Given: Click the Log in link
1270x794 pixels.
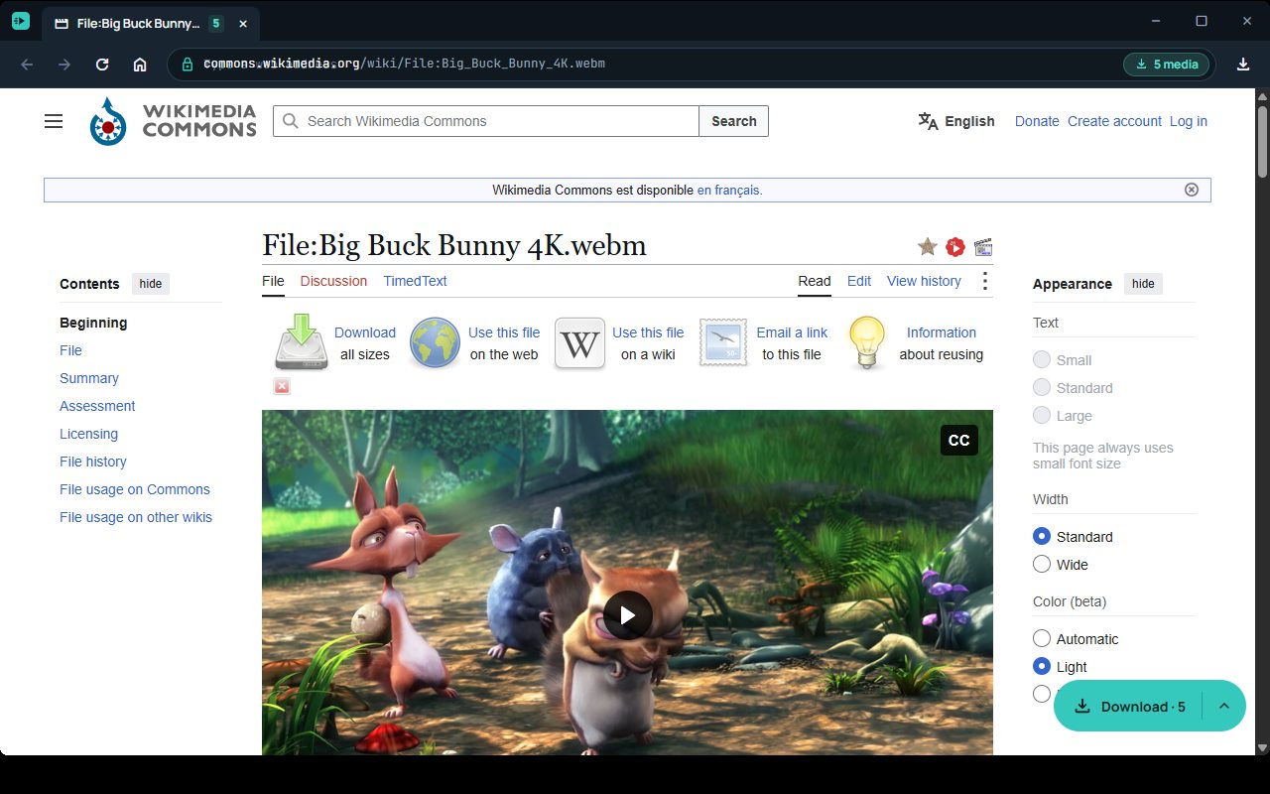Looking at the screenshot, I should click(1189, 121).
